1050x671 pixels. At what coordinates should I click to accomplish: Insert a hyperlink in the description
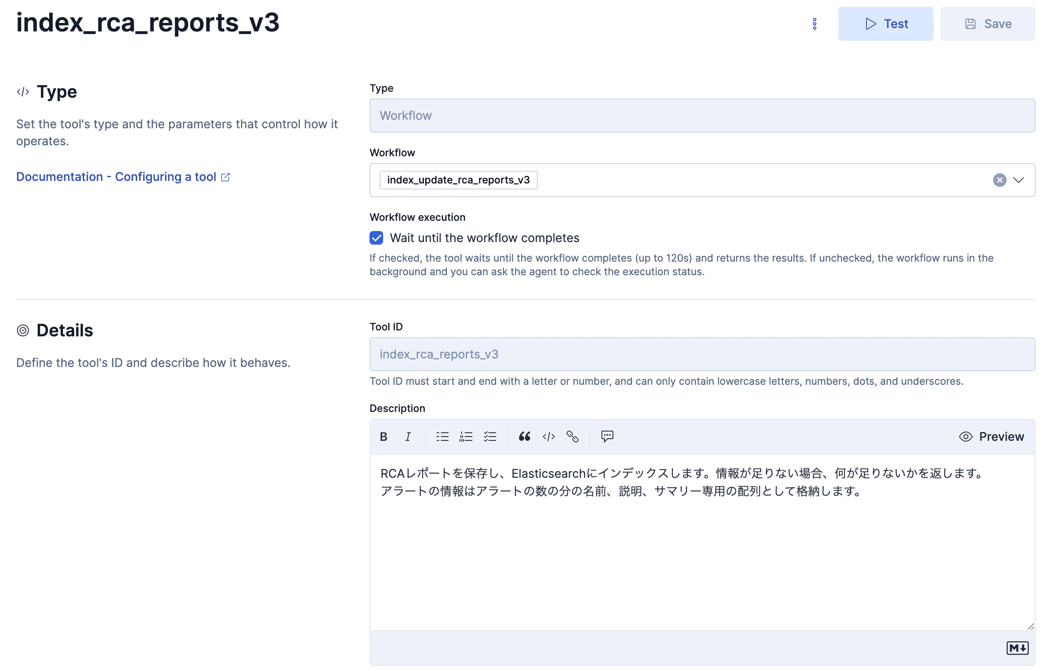[572, 437]
